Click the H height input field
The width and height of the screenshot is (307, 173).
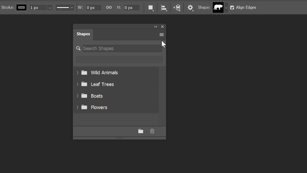pyautogui.click(x=132, y=8)
